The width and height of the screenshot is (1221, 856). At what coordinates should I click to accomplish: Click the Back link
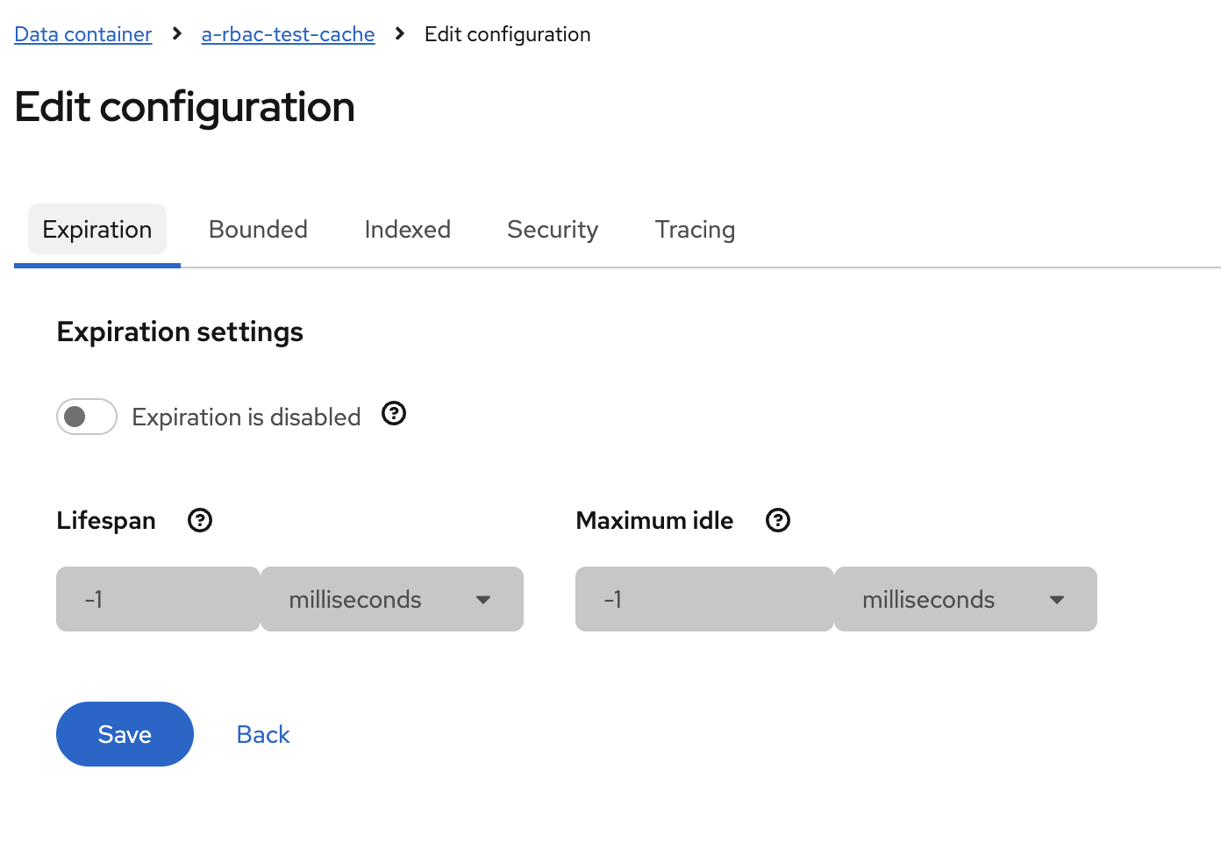coord(262,734)
